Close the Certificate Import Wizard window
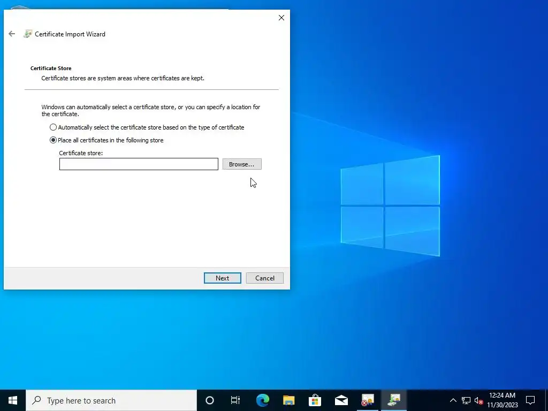Image resolution: width=548 pixels, height=411 pixels. click(x=281, y=18)
